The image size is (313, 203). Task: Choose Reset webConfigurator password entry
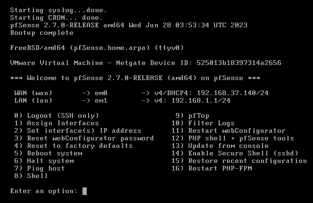point(90,138)
